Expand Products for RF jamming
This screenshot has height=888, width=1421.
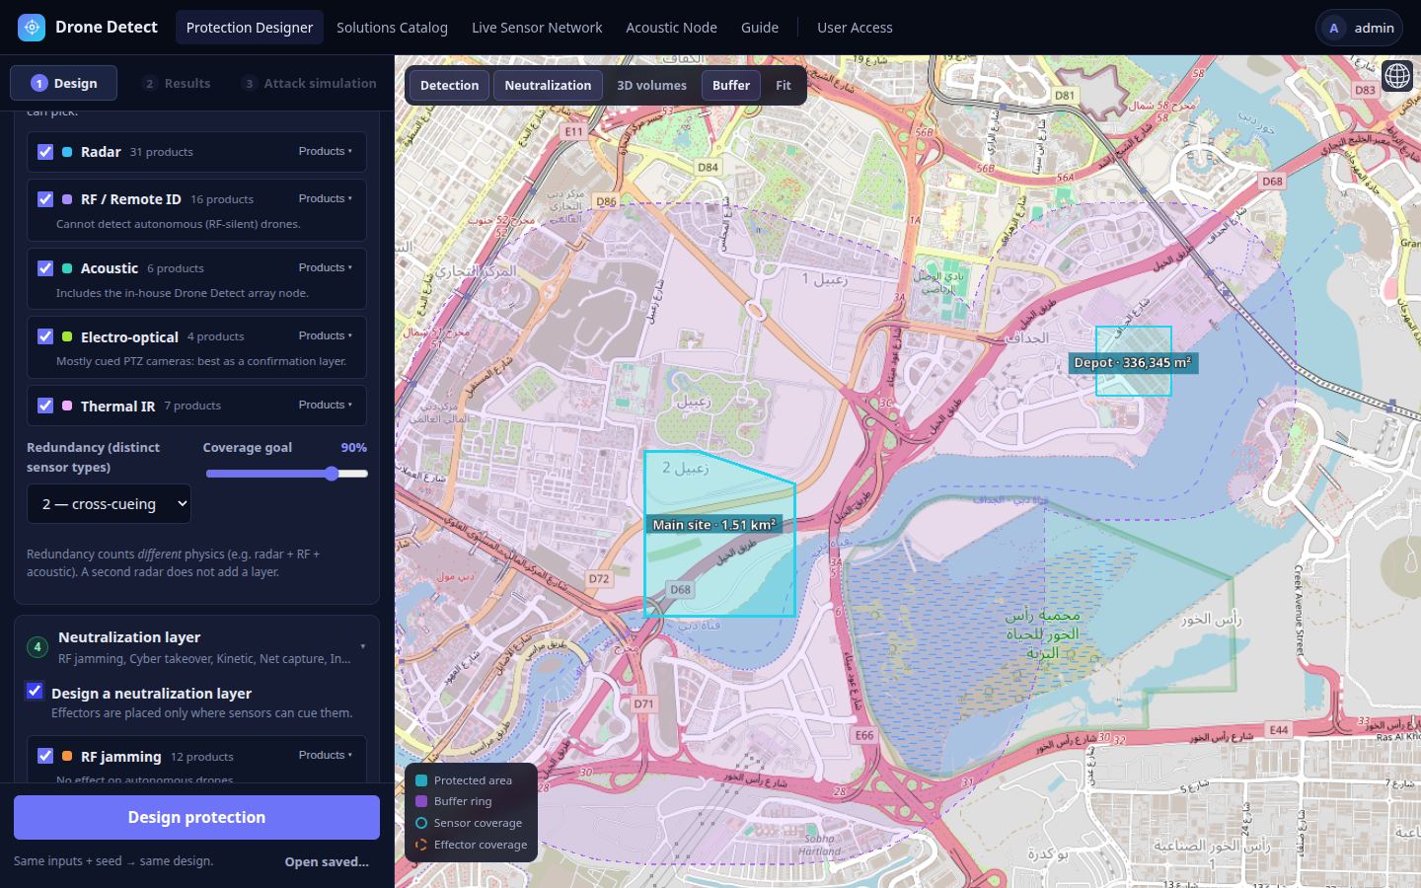pos(326,755)
